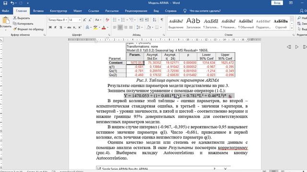Switch to the Ссылки tab
Screen dimensions: 307x172
pos(94,11)
